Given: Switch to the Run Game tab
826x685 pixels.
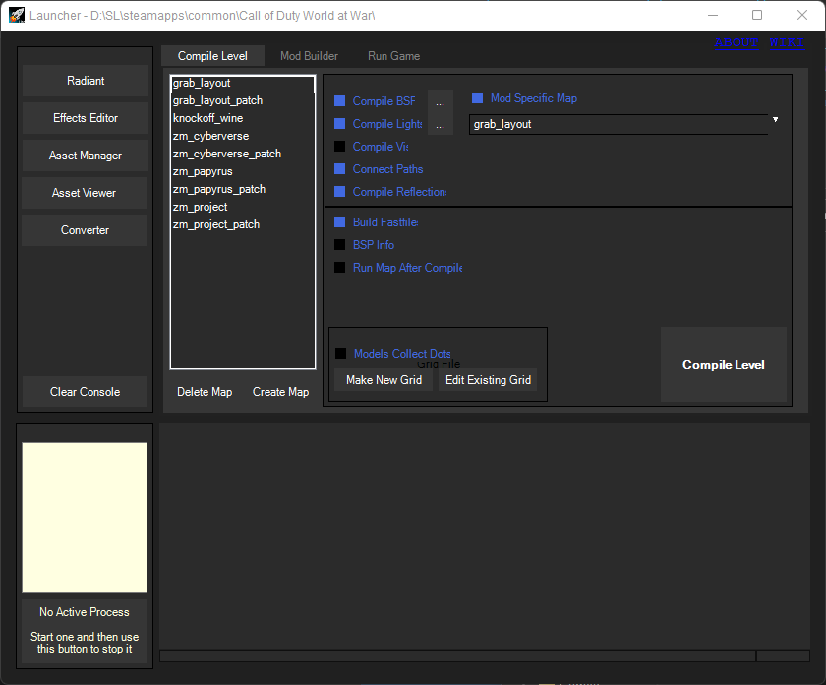Looking at the screenshot, I should click(393, 56).
